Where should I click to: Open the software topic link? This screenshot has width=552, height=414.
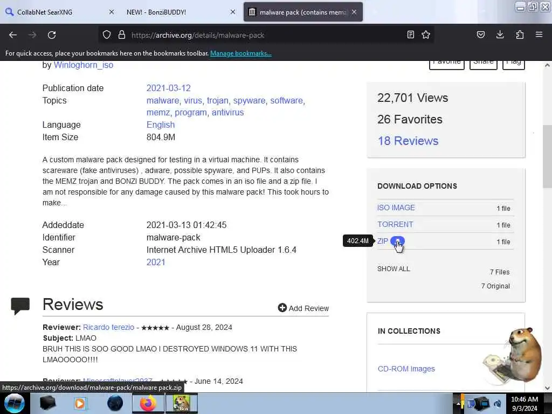point(287,100)
